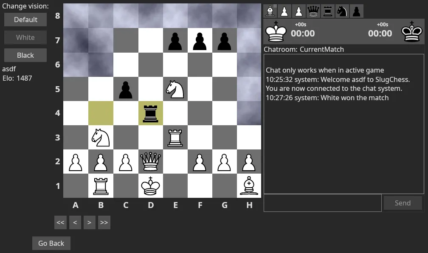Click the Go Back button
Screen dimensions: 428x253
tap(51, 243)
